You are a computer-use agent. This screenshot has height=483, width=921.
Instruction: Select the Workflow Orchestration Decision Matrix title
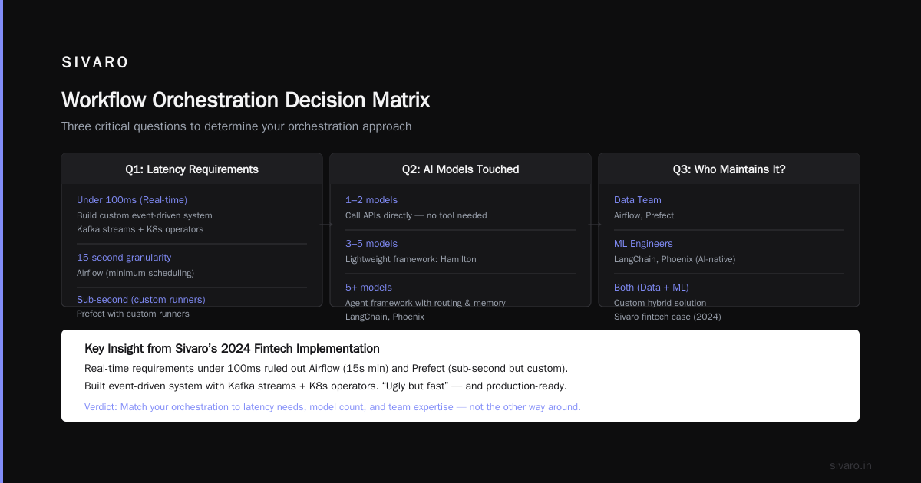coord(246,100)
